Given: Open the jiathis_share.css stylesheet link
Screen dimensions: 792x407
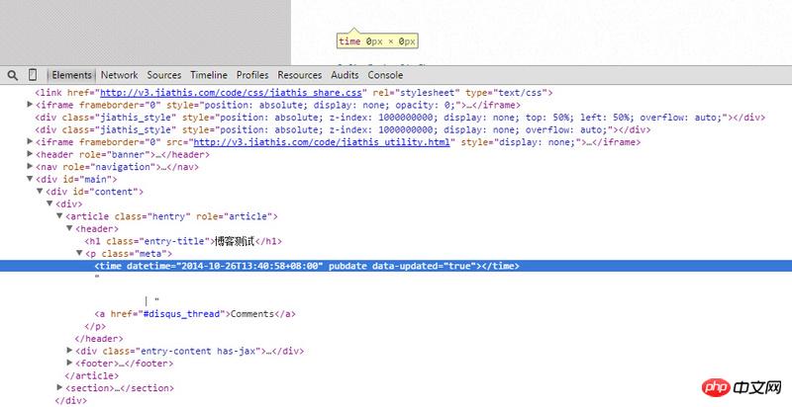Looking at the screenshot, I should tap(232, 93).
